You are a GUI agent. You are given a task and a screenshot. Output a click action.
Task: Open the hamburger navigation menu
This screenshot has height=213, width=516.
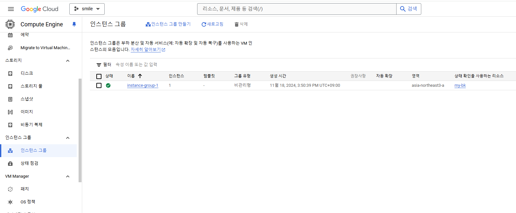point(11,9)
